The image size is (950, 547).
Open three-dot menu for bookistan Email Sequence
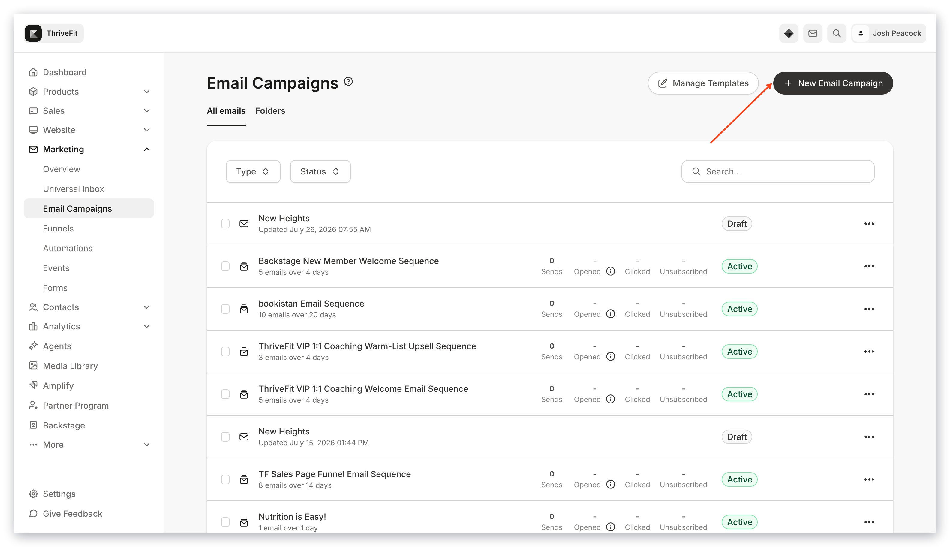pyautogui.click(x=869, y=309)
